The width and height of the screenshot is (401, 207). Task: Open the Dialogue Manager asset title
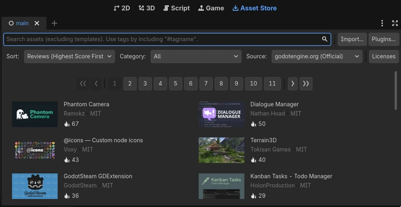pos(274,104)
